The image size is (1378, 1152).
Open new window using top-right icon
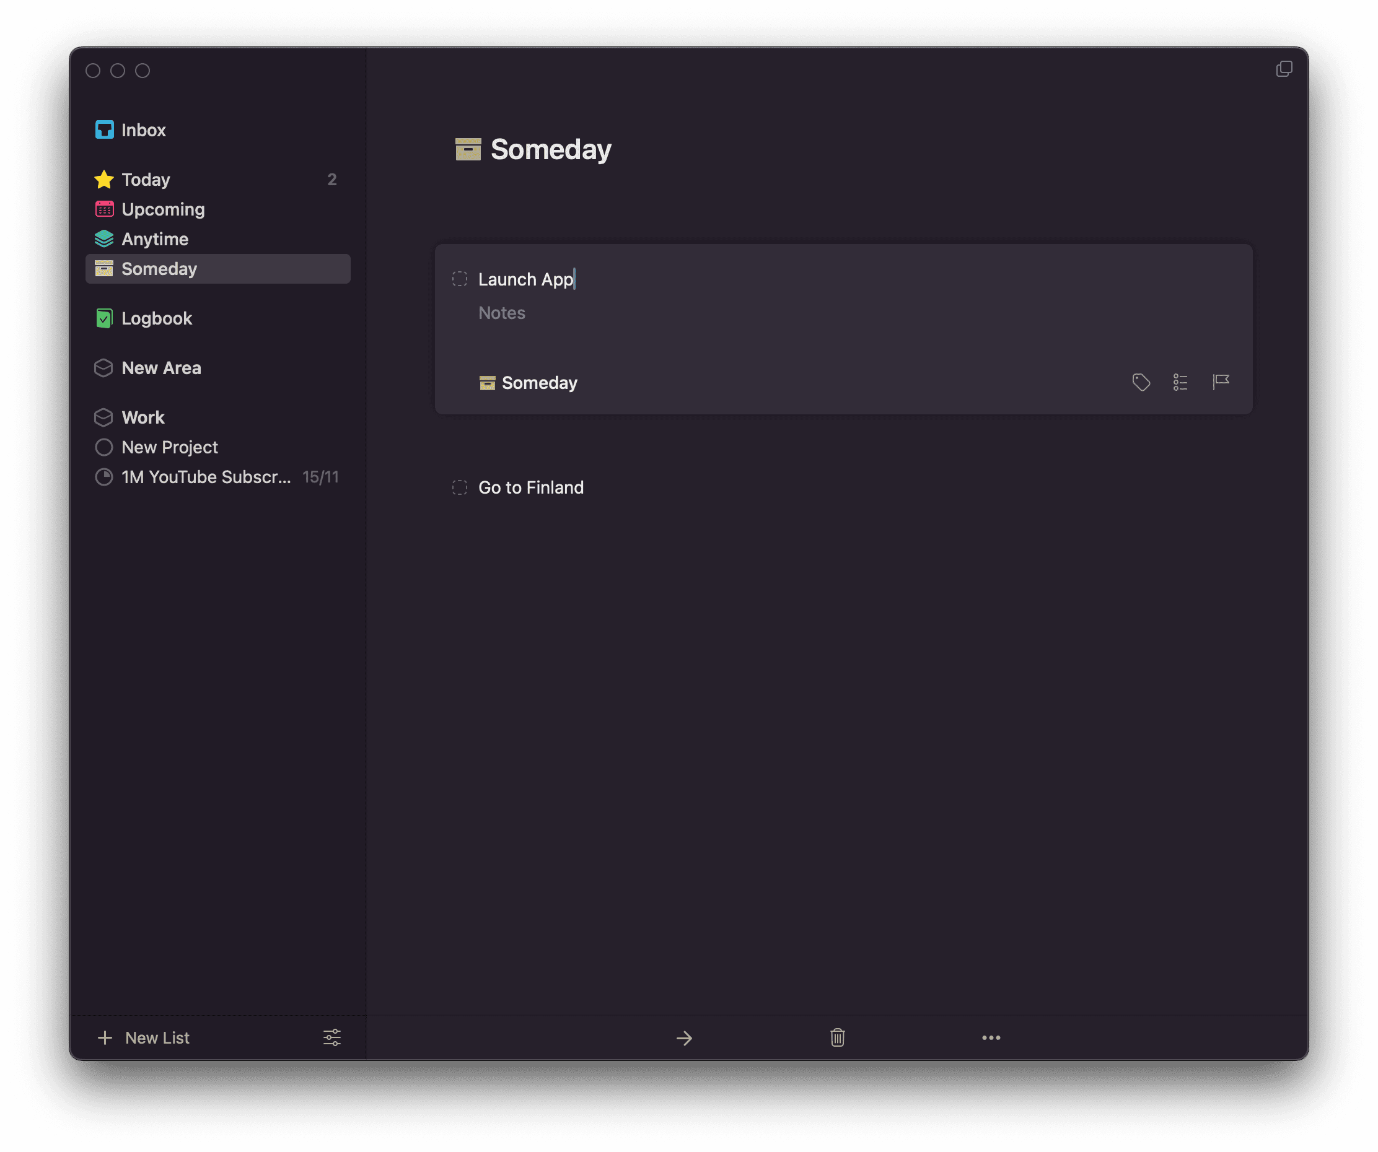pos(1284,69)
